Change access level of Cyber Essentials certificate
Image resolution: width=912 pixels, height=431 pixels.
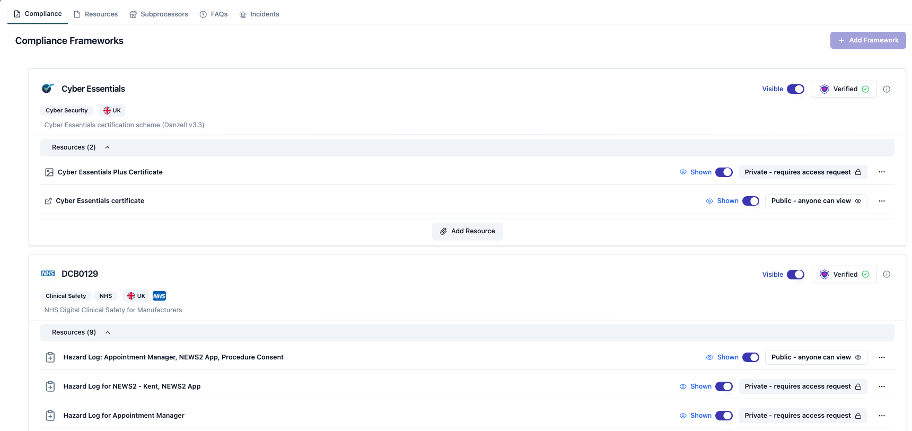(816, 201)
